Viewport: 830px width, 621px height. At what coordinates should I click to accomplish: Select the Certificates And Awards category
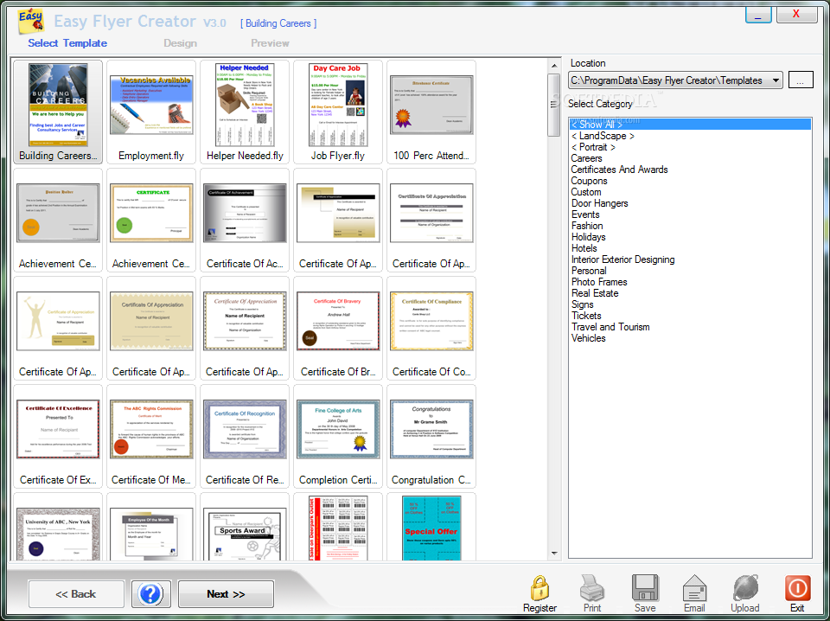(619, 170)
